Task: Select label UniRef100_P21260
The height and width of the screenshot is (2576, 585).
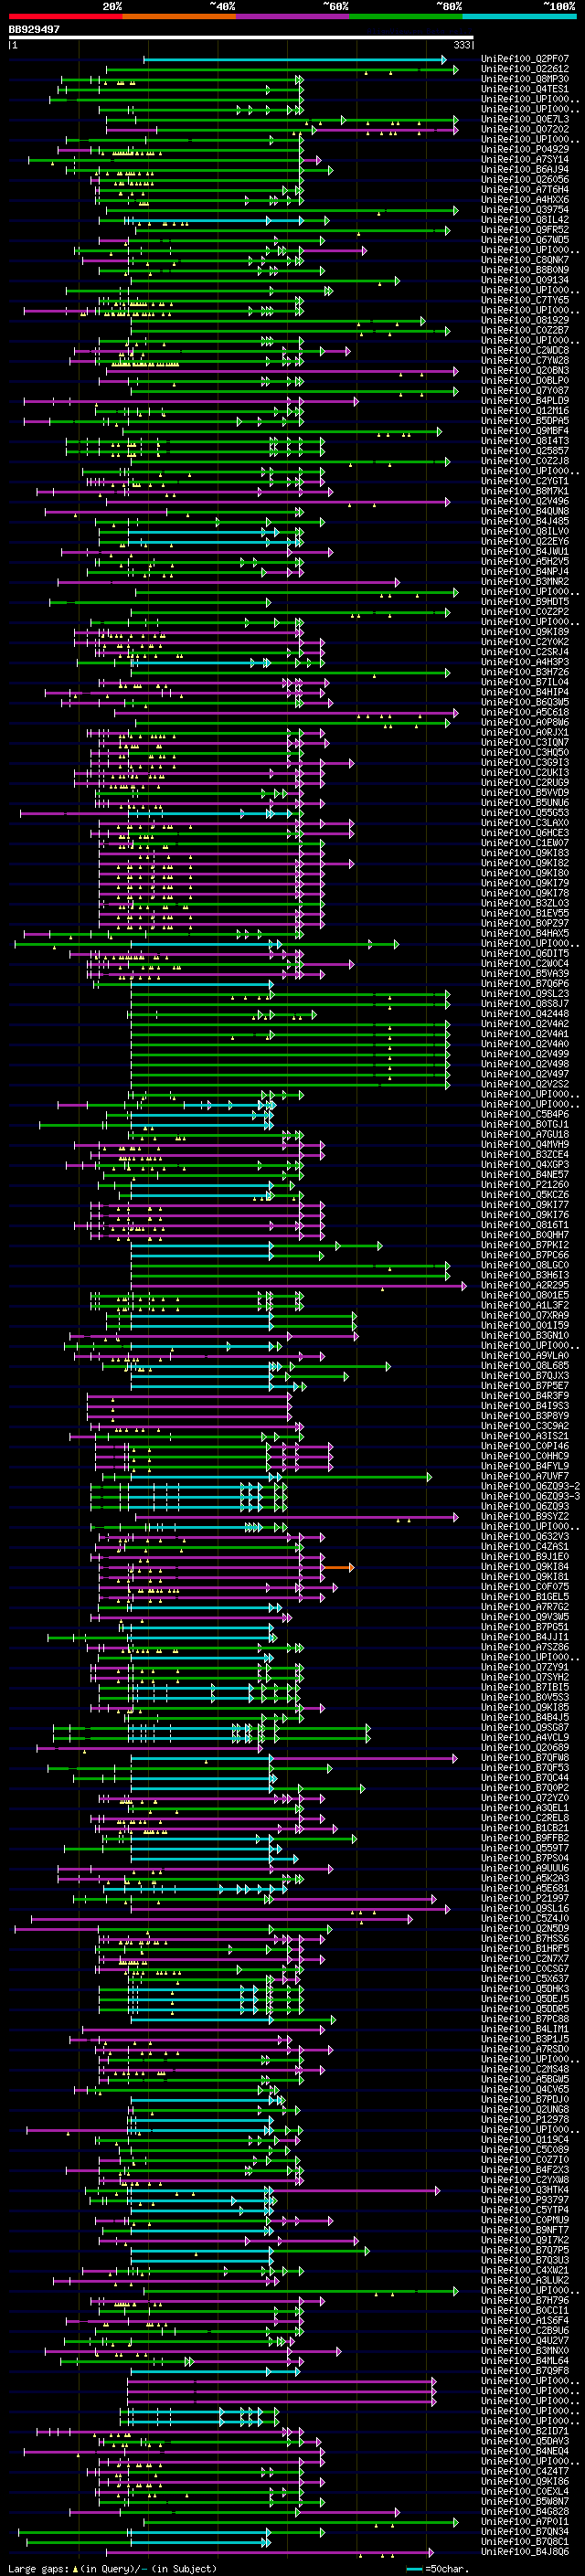Action: click(524, 1185)
